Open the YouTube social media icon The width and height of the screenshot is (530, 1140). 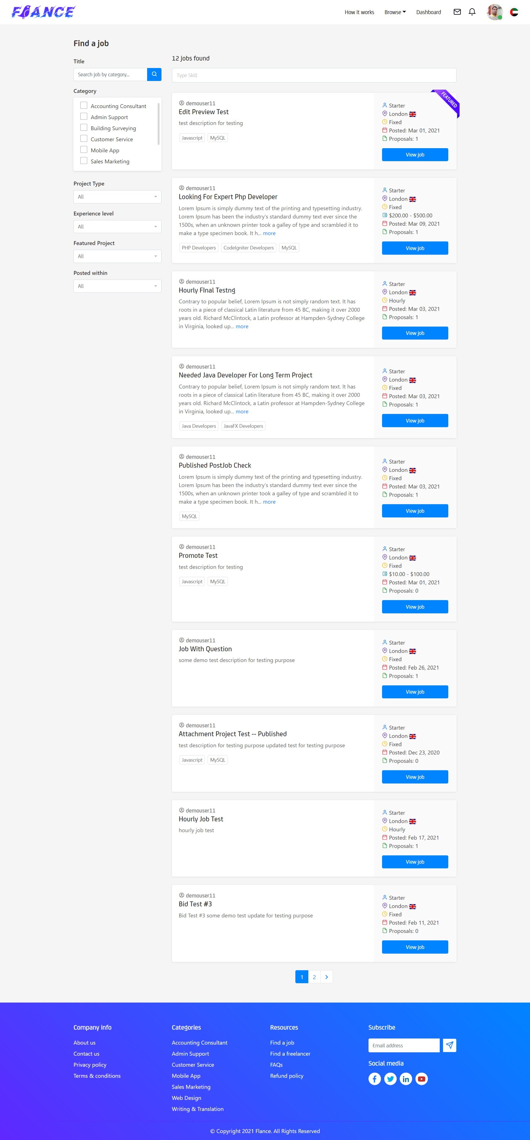[422, 1079]
